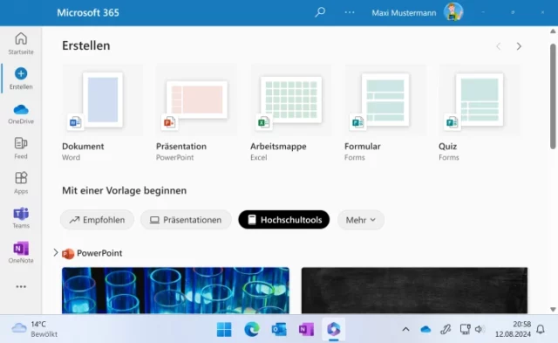Select the Erstellen plus icon in sidebar
The height and width of the screenshot is (343, 558).
click(21, 73)
